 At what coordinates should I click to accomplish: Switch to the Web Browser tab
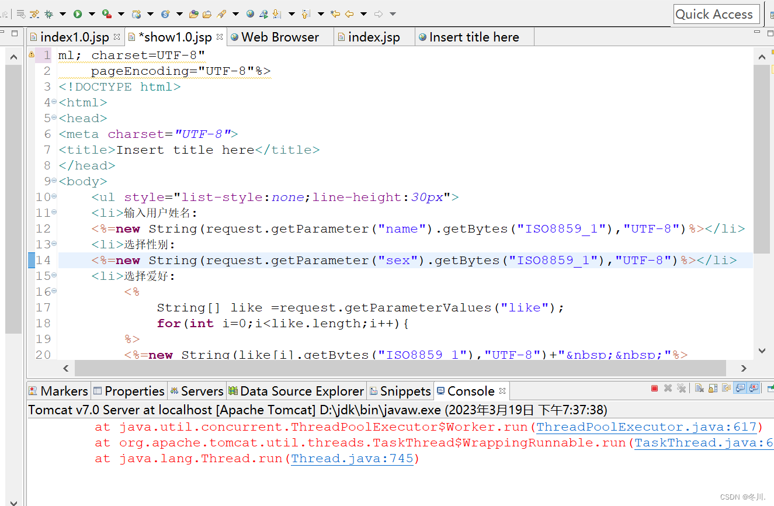[280, 37]
